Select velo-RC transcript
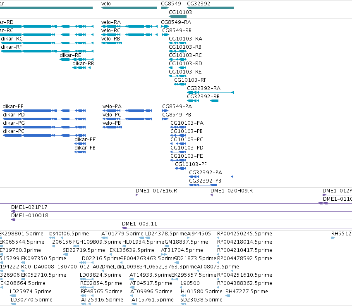Screen dimensions: 352x306 [129, 35]
